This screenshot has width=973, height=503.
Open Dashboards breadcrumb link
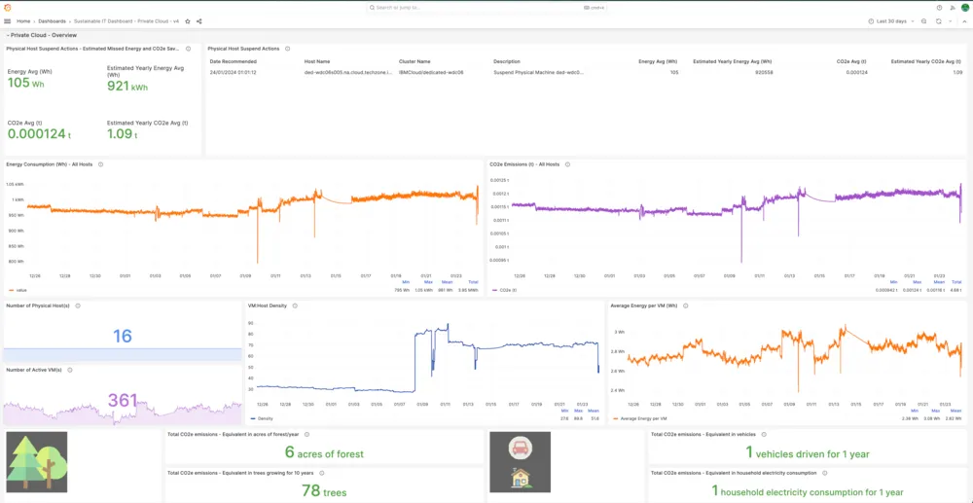(x=53, y=20)
